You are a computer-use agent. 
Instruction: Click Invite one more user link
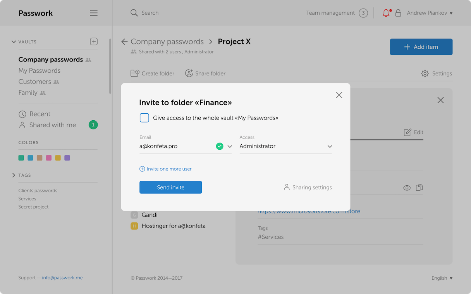tap(169, 169)
